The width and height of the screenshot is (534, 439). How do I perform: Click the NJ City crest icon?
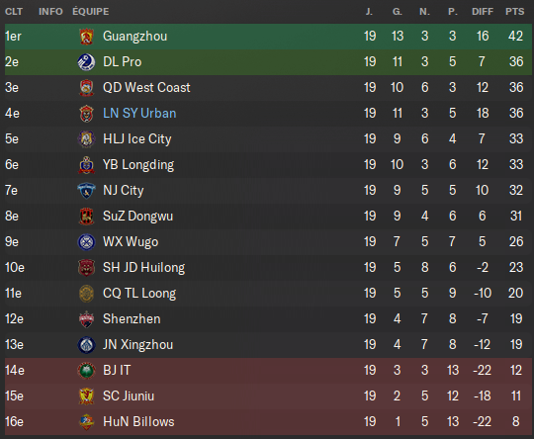coord(86,191)
